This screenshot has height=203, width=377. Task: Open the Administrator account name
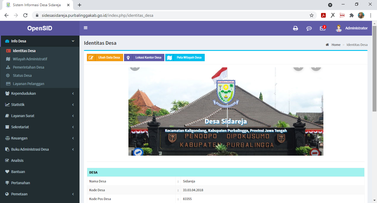click(356, 28)
